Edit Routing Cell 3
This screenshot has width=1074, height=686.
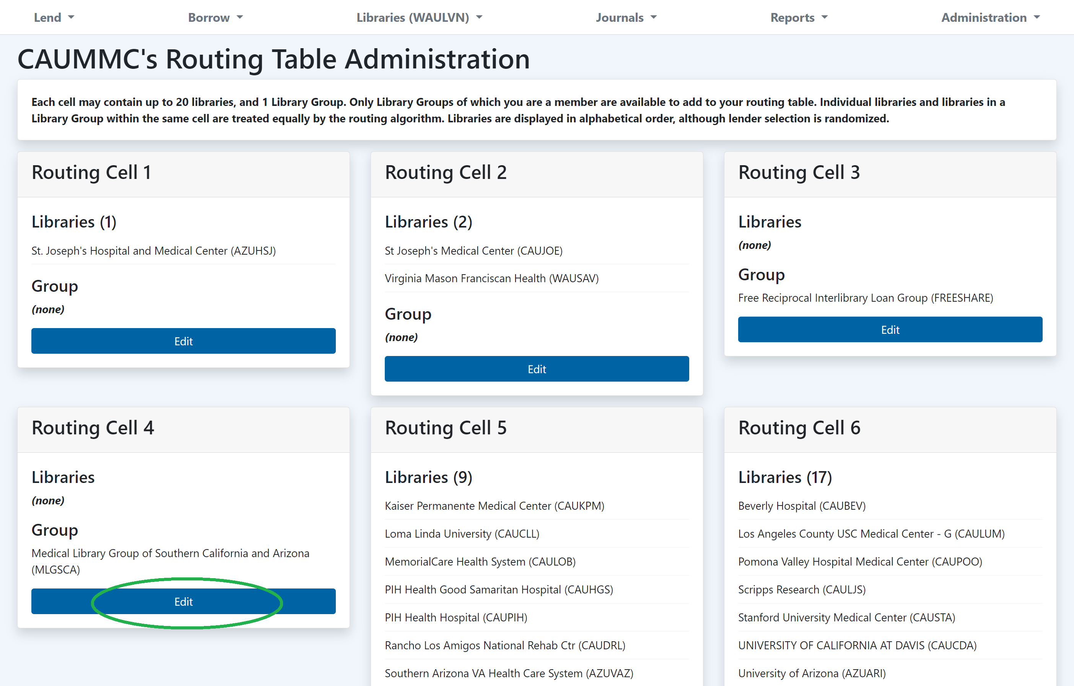[x=890, y=330]
